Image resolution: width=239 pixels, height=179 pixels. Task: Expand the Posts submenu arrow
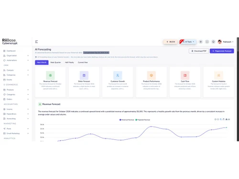tap(28, 128)
